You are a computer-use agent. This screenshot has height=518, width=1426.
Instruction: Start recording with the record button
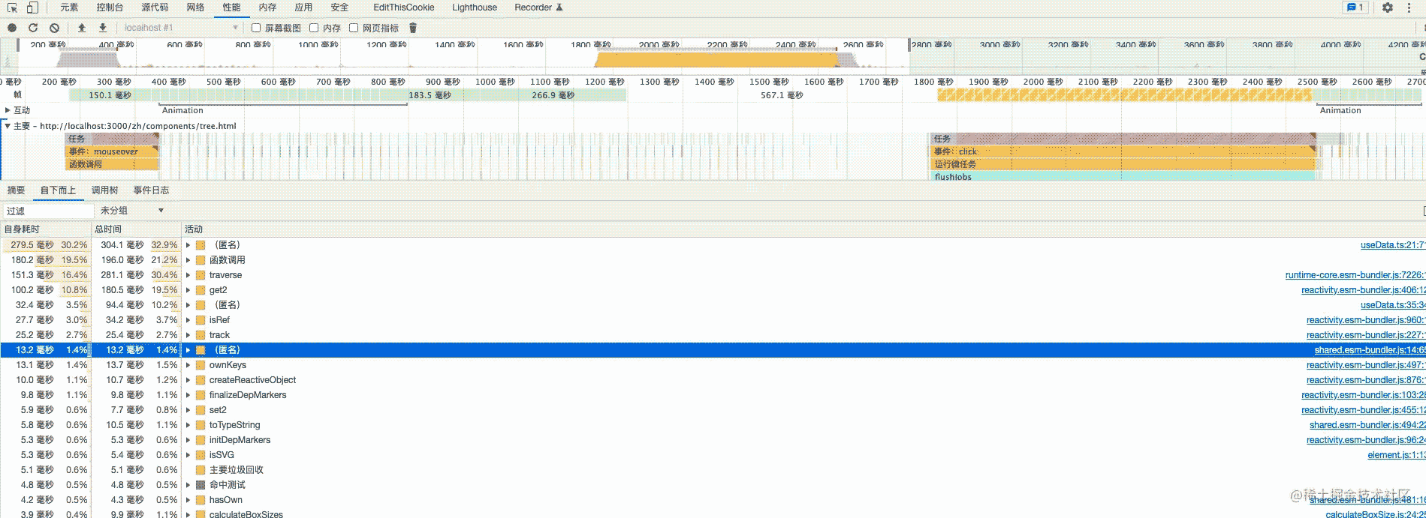[x=12, y=28]
